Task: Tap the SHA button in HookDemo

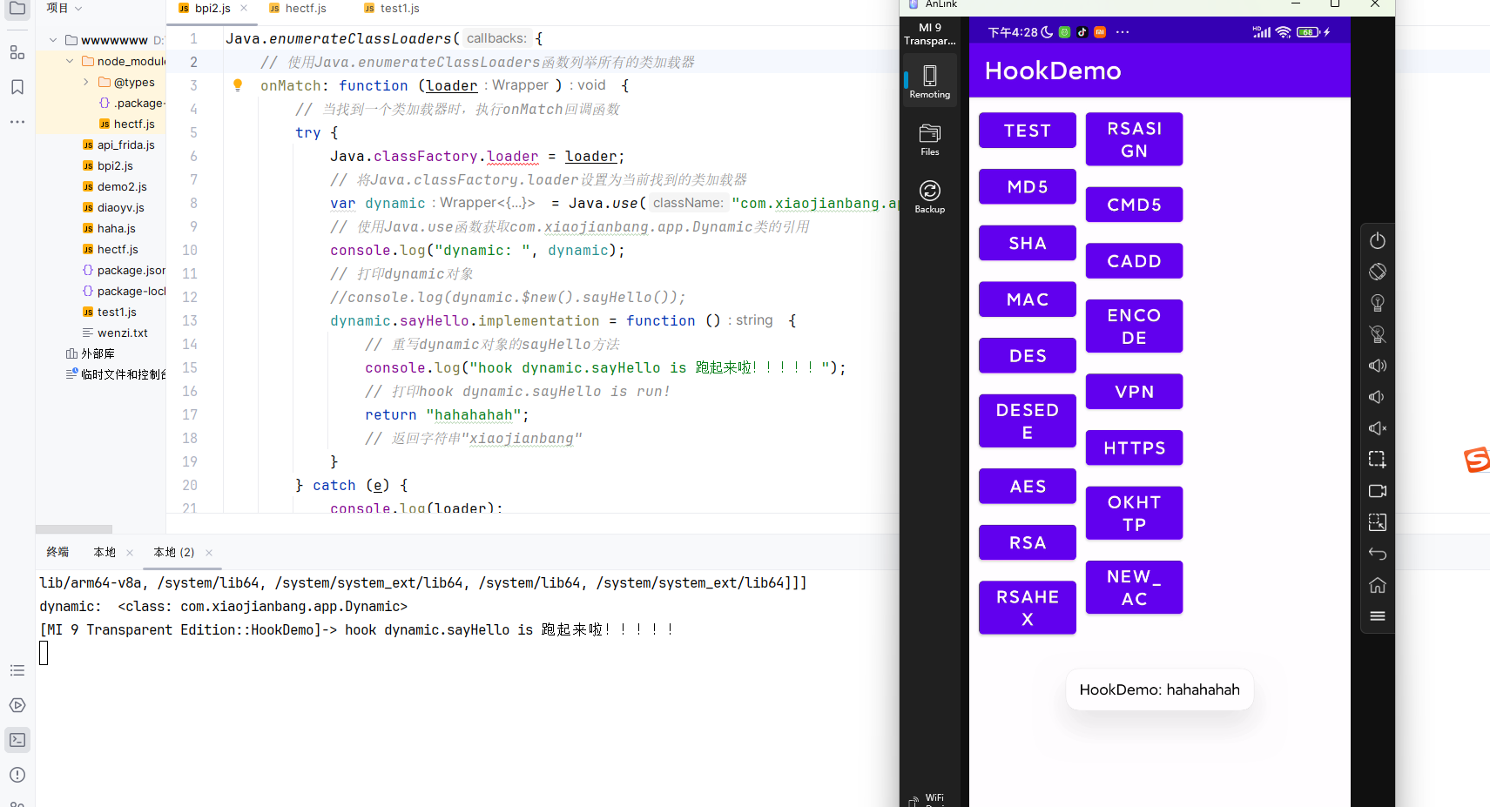Action: [1028, 243]
